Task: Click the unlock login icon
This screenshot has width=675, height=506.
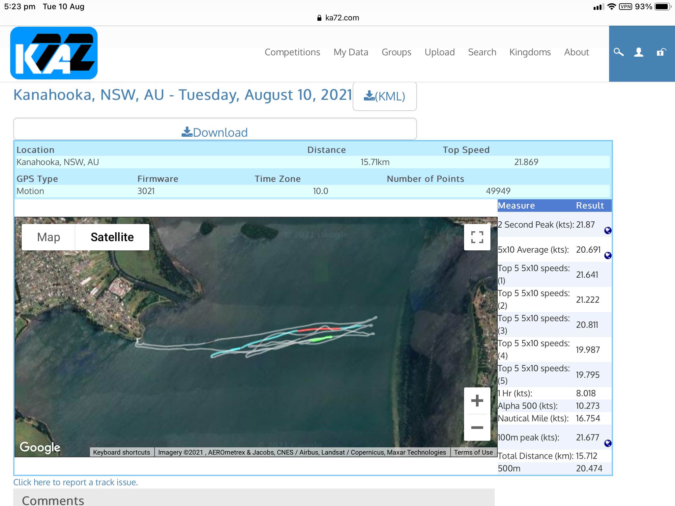Action: coord(661,52)
